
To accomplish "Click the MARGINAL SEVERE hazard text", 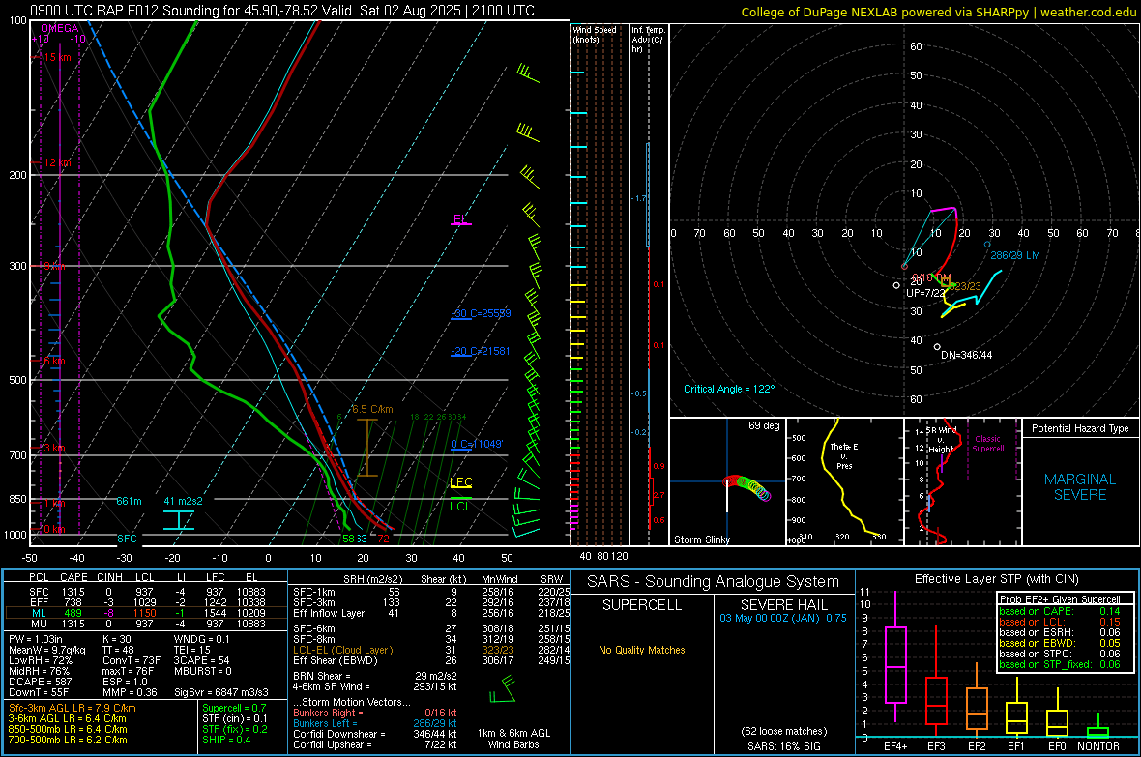I will [1080, 487].
